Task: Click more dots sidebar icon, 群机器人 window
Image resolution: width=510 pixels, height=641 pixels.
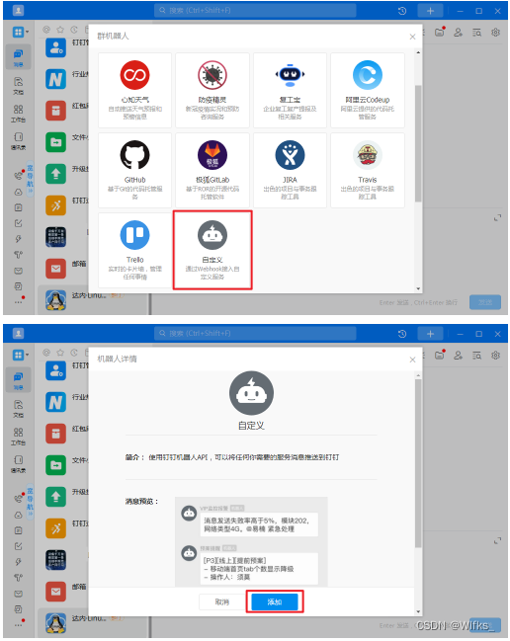Action: [19, 302]
